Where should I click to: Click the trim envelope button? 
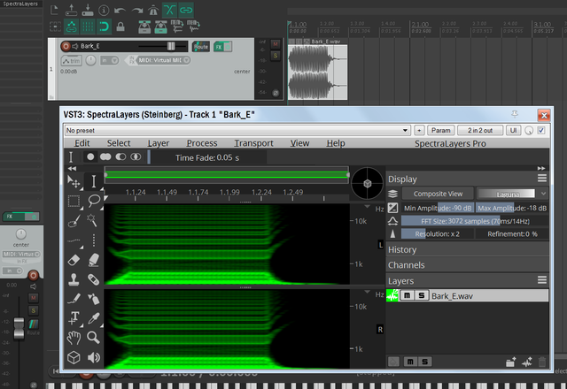(71, 61)
